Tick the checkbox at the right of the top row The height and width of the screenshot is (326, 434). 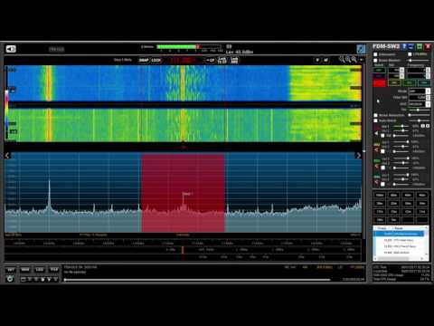(x=410, y=54)
